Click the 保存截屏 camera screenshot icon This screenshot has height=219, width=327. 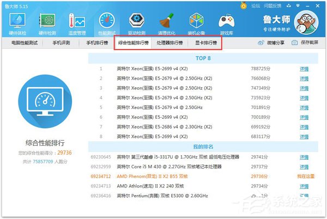[x=294, y=42]
